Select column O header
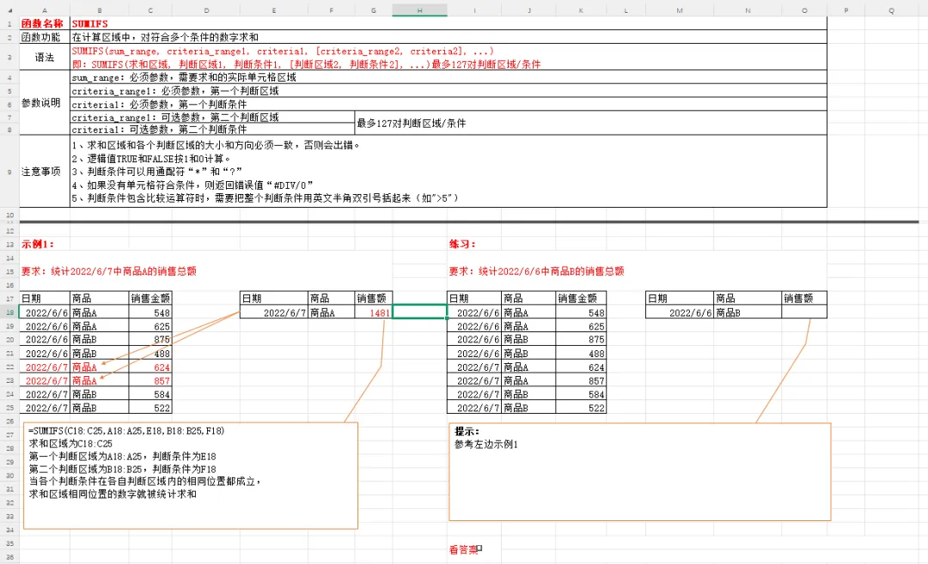 [x=804, y=10]
